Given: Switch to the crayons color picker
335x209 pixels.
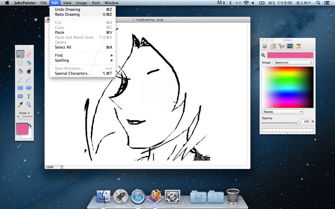Looking at the screenshot, I should point(298,46).
